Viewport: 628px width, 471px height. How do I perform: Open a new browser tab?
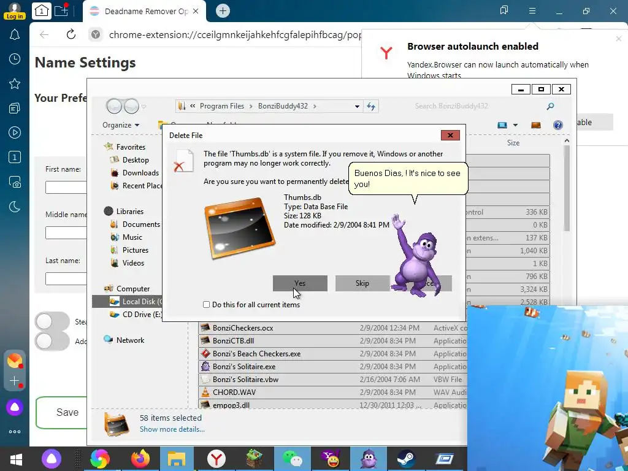[x=223, y=11]
